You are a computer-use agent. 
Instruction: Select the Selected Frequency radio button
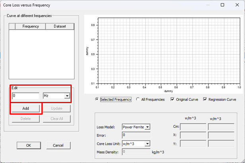coord(98,100)
